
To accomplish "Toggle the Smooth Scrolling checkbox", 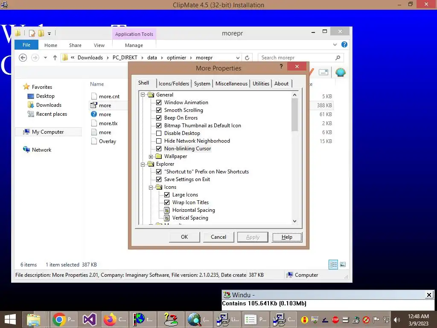I will (x=159, y=110).
